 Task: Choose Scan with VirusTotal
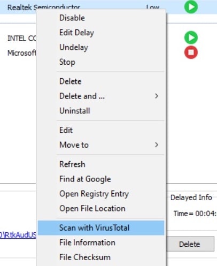coord(101,228)
